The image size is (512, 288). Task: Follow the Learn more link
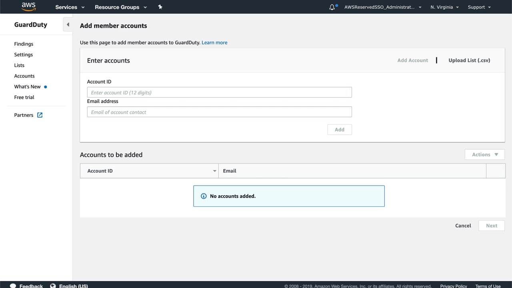pyautogui.click(x=214, y=42)
